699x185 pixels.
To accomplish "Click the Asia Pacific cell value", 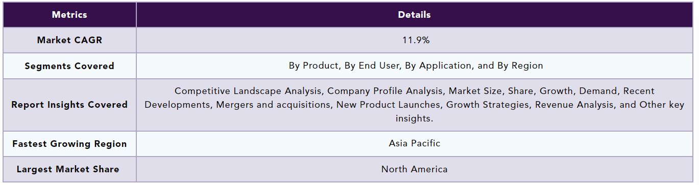I will [x=414, y=143].
